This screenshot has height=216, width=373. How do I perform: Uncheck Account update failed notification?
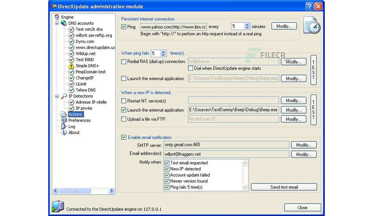[167, 175]
